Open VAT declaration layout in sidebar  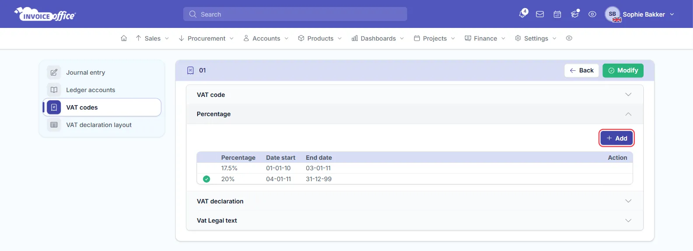[x=102, y=125]
